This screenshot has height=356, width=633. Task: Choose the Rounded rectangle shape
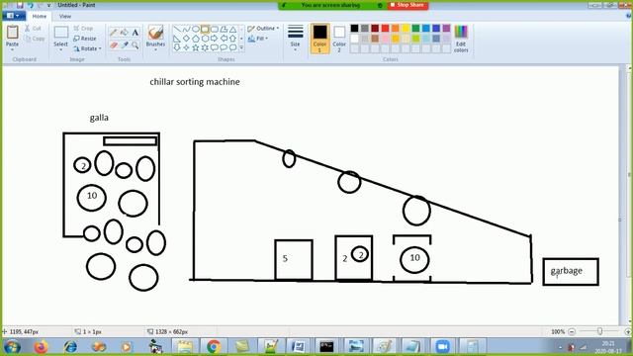click(x=215, y=30)
